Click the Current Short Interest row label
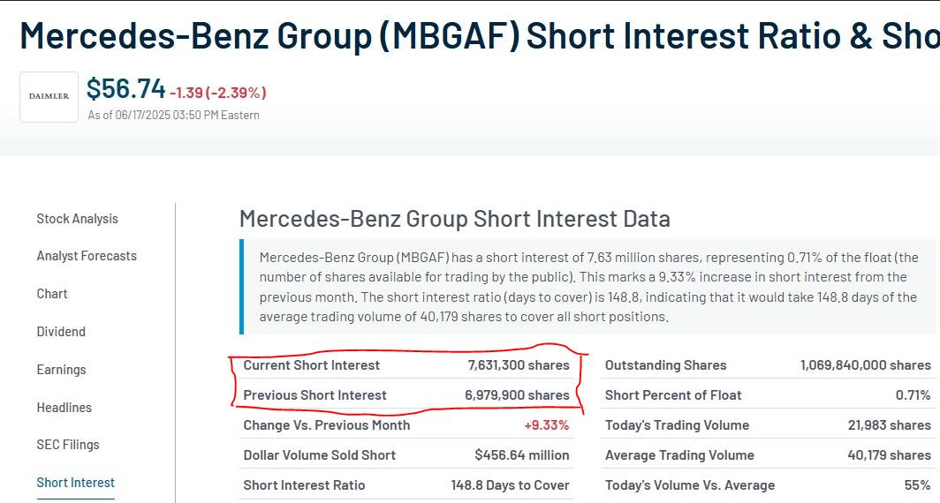Image resolution: width=940 pixels, height=503 pixels. click(311, 365)
